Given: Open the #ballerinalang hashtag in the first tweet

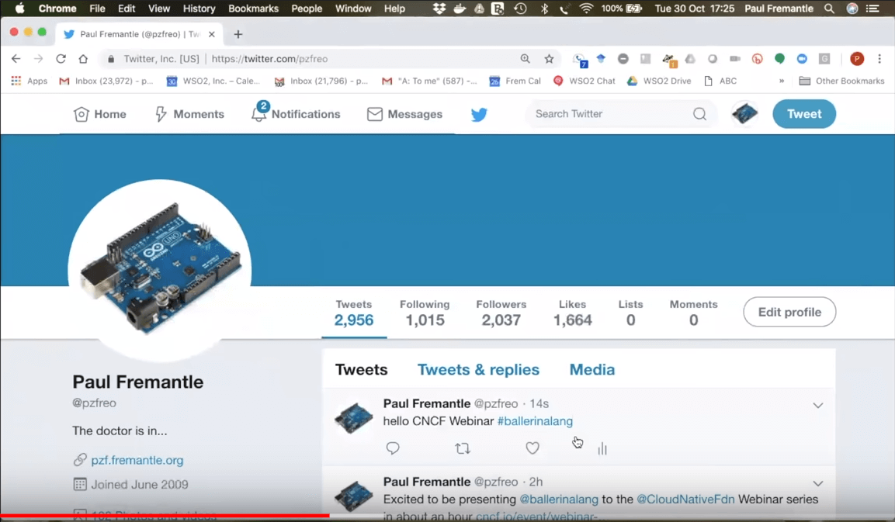Looking at the screenshot, I should pos(535,421).
